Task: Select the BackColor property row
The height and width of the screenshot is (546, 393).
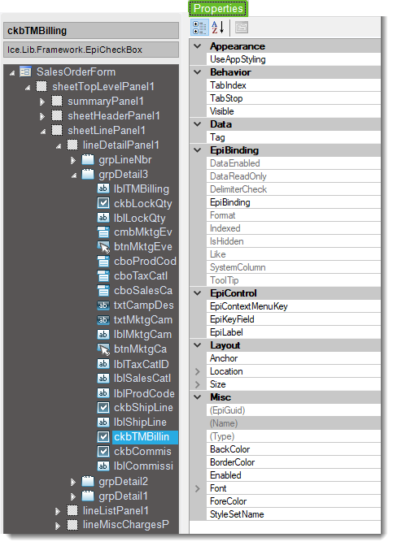Action: [x=293, y=449]
